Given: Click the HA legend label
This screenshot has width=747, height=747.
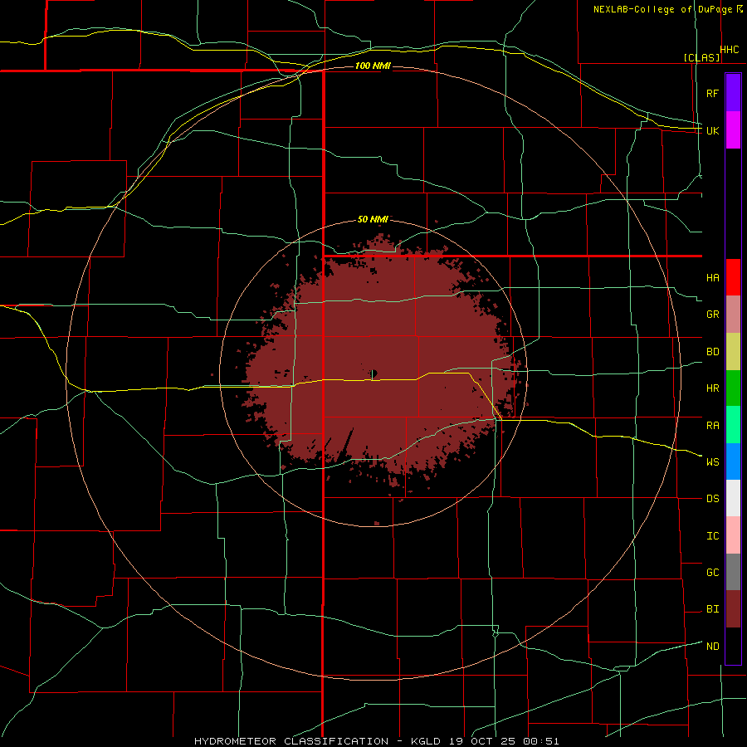Looking at the screenshot, I should click(712, 277).
